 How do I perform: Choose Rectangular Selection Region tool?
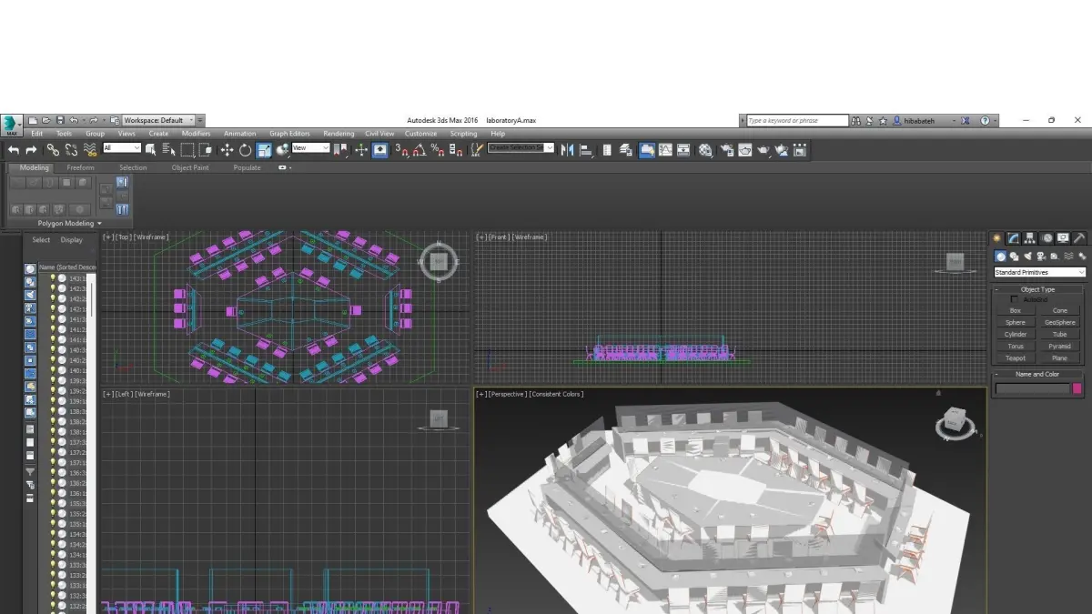point(187,150)
